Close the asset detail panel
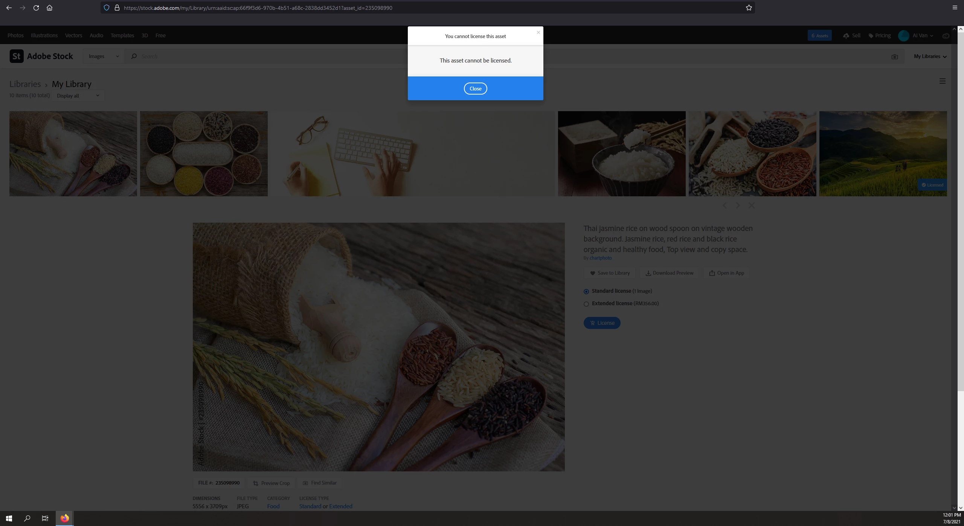The width and height of the screenshot is (964, 526). click(751, 205)
